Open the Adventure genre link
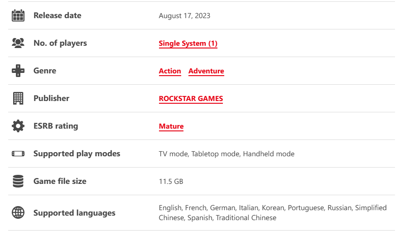400x231 pixels. (206, 71)
